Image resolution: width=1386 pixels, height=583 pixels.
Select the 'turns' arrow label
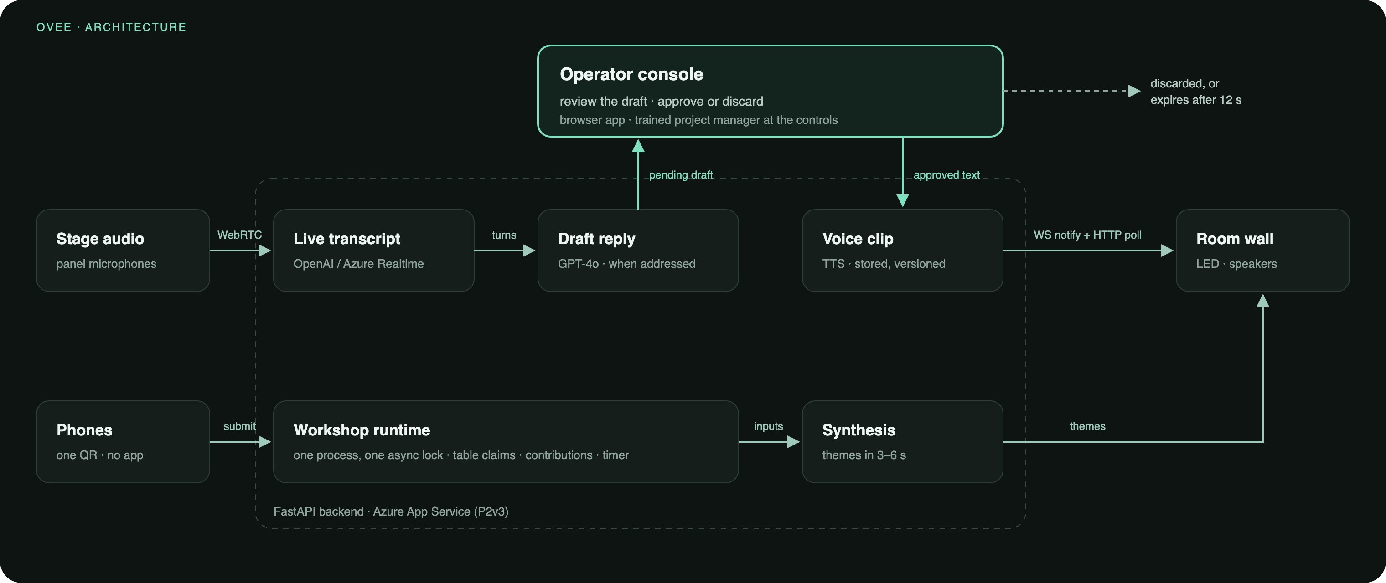point(504,235)
